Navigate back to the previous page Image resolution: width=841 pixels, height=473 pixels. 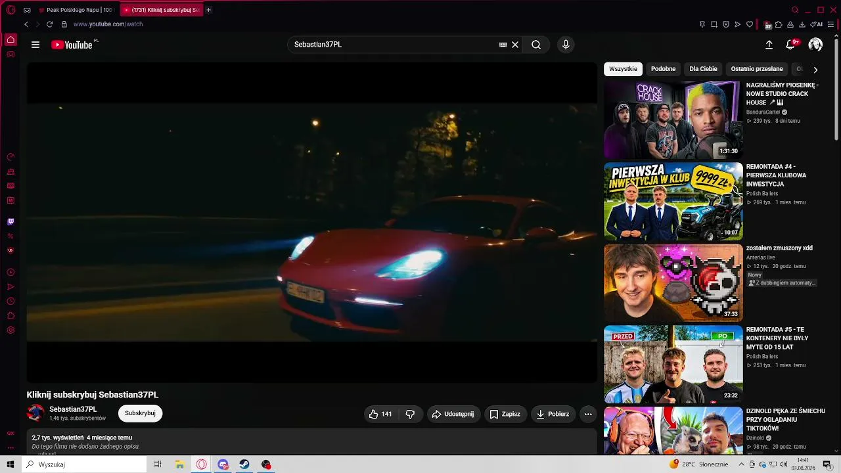click(x=26, y=24)
